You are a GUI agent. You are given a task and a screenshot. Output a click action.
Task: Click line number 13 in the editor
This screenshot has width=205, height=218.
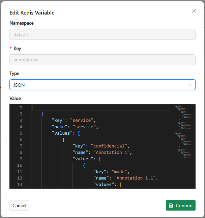(x=20, y=184)
